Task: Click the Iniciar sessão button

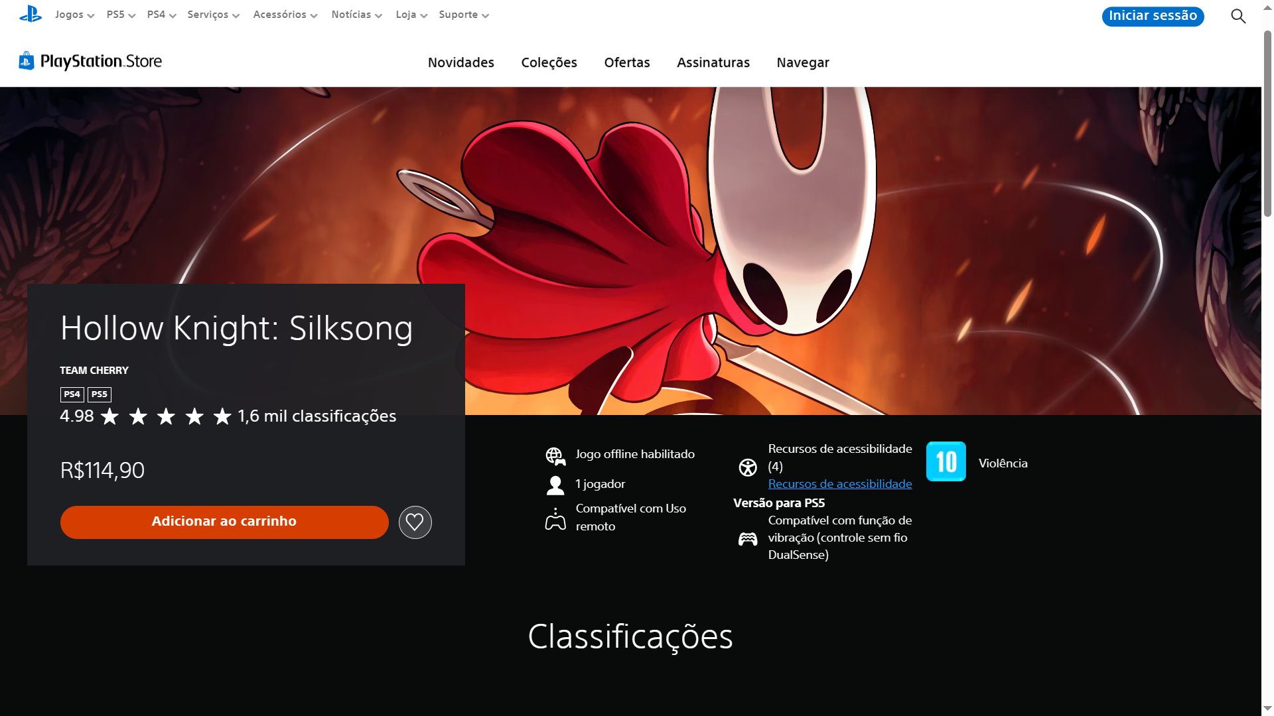Action: tap(1153, 16)
